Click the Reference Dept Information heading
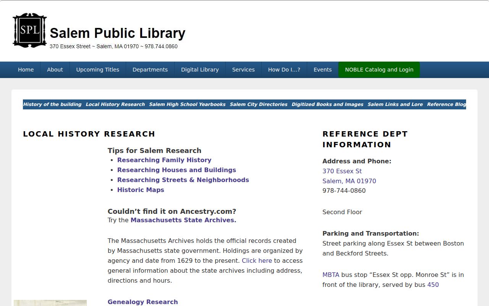 [365, 139]
